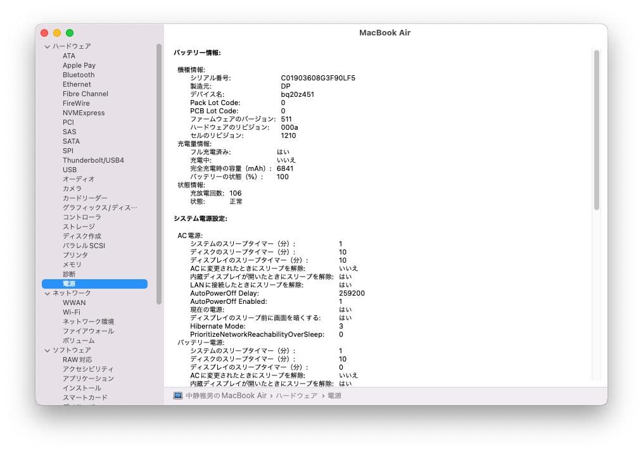This screenshot has height=452, width=643.
Task: Click serial number C01903608G3F90LF5
Action: [x=318, y=78]
